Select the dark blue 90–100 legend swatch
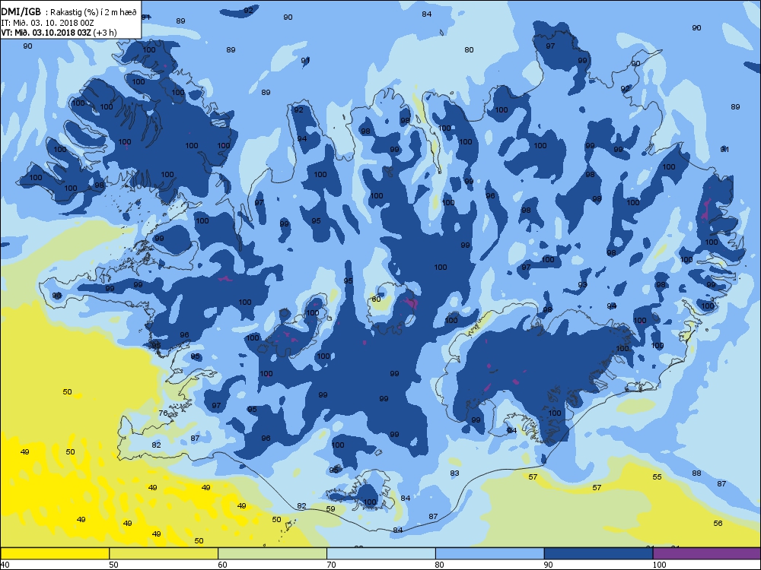The width and height of the screenshot is (761, 570). 598,553
